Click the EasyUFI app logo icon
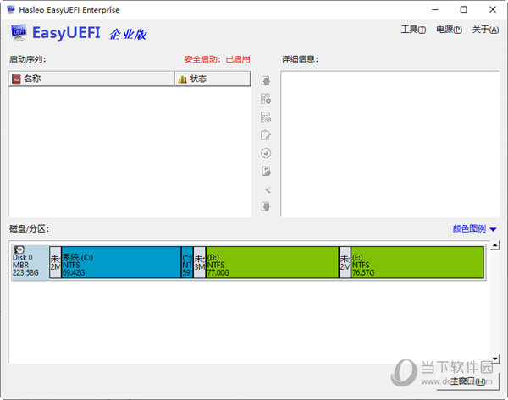The image size is (508, 400). [x=19, y=33]
